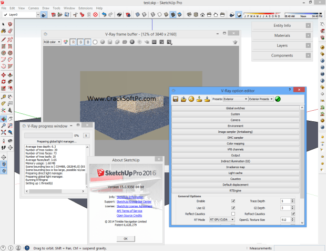Click the white circle alpha icon in frame buffer
The width and height of the screenshot is (326, 251).
[x=95, y=42]
